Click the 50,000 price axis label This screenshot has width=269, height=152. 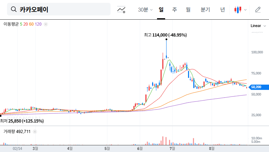(x=256, y=94)
